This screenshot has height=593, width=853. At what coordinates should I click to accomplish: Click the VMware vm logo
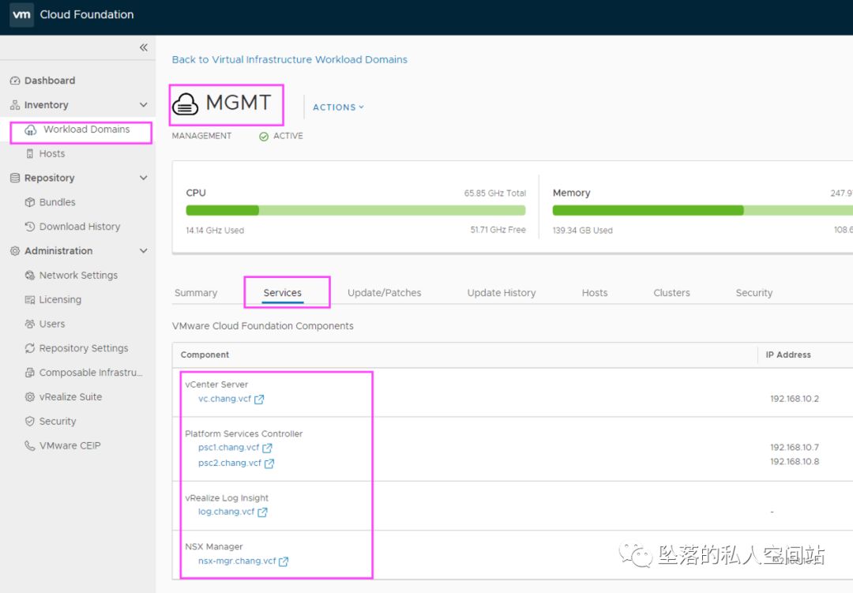[21, 15]
